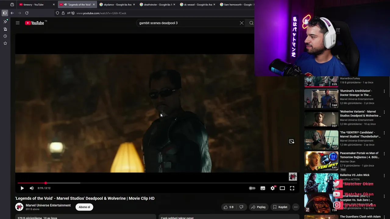Switch to the 'deathstroke - Google'da Ara' tab
The height and width of the screenshot is (219, 390).
[x=158, y=5]
